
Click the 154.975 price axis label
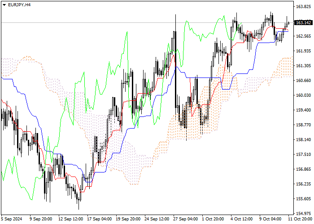click(303, 214)
